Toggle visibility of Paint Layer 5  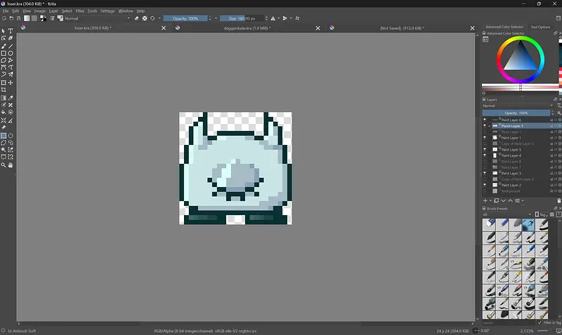[x=485, y=150]
